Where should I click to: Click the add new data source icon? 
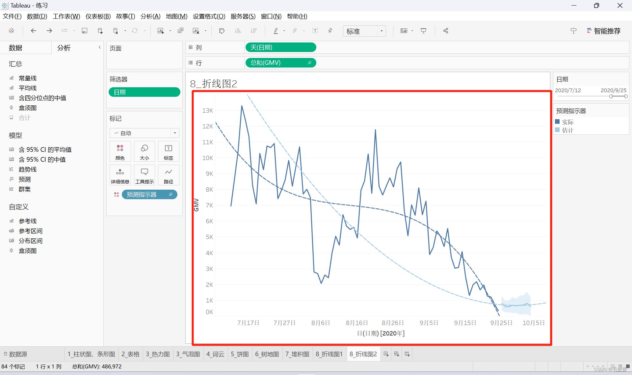pyautogui.click(x=100, y=31)
